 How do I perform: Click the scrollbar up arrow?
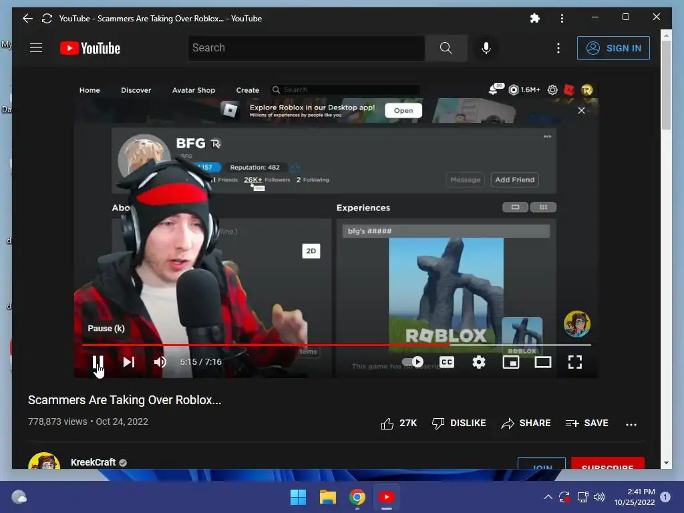coord(666,35)
